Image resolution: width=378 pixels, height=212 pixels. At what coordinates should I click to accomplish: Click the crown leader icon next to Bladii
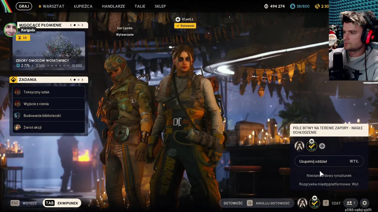pos(178,19)
